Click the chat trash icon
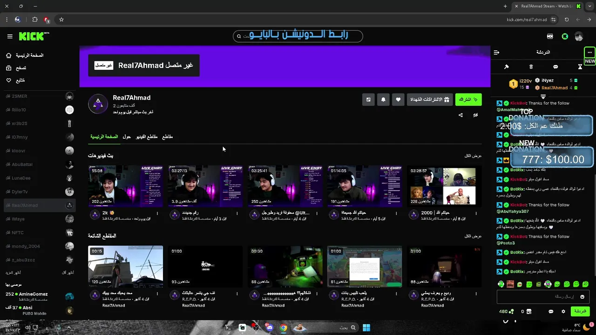Screen dimensions: 596x335 [531, 67]
